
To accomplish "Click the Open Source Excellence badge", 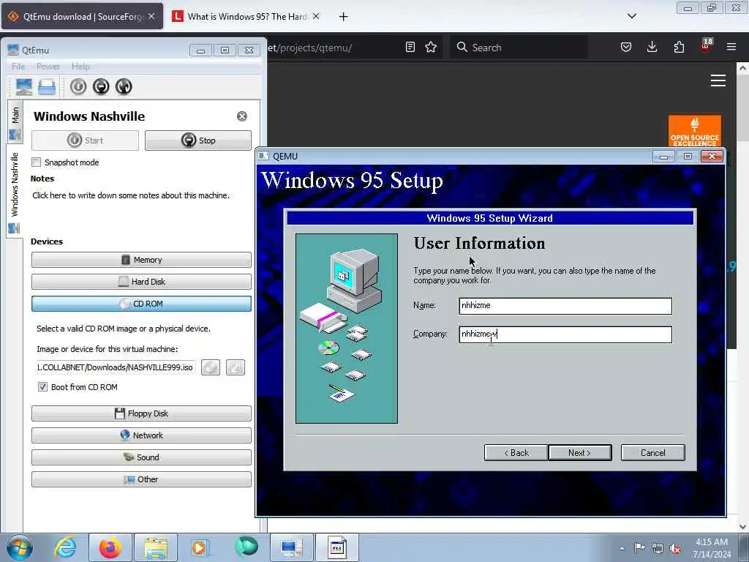I will pos(695,131).
